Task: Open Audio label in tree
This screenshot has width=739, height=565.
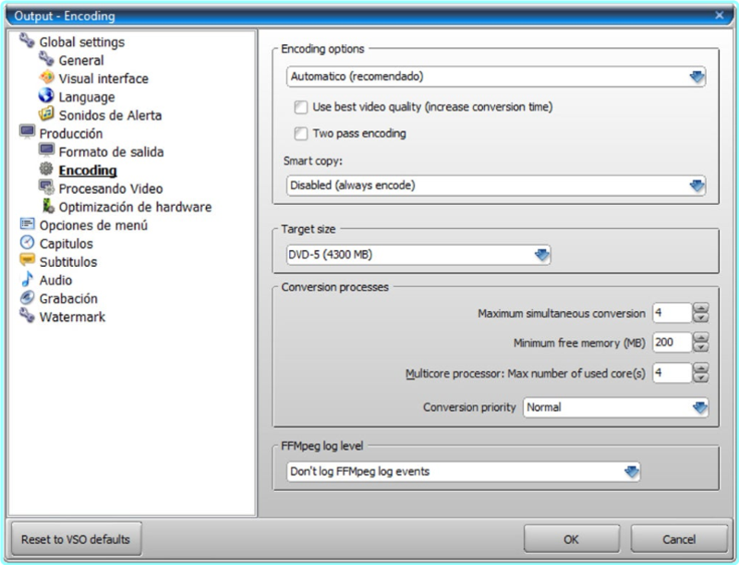Action: pyautogui.click(x=55, y=280)
